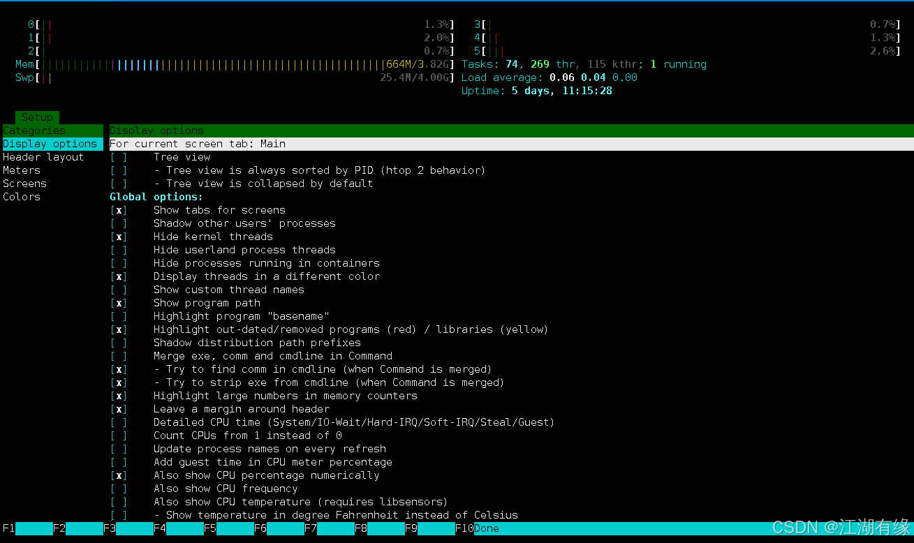
Task: Enable tree view collapsed by default
Action: [119, 184]
